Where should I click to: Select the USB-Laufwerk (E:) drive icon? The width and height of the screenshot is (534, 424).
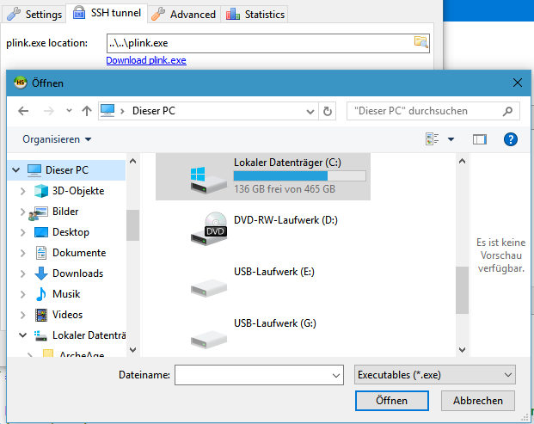pos(209,287)
